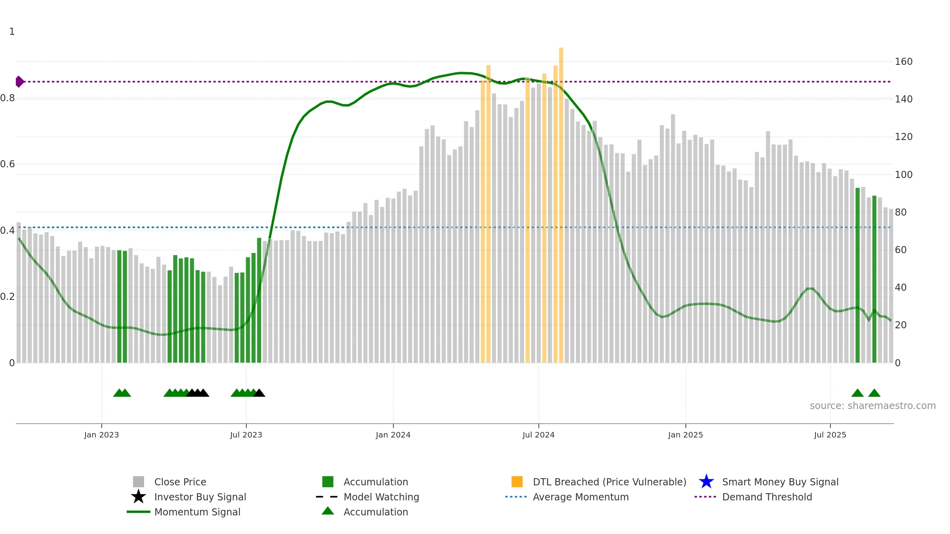Click the blue Smart Money Buy Signal star
This screenshot has width=950, height=534.
coord(706,482)
